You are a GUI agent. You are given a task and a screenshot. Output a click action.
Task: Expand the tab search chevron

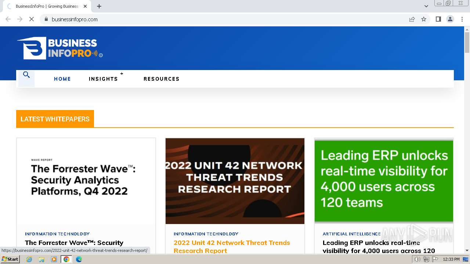tap(426, 6)
